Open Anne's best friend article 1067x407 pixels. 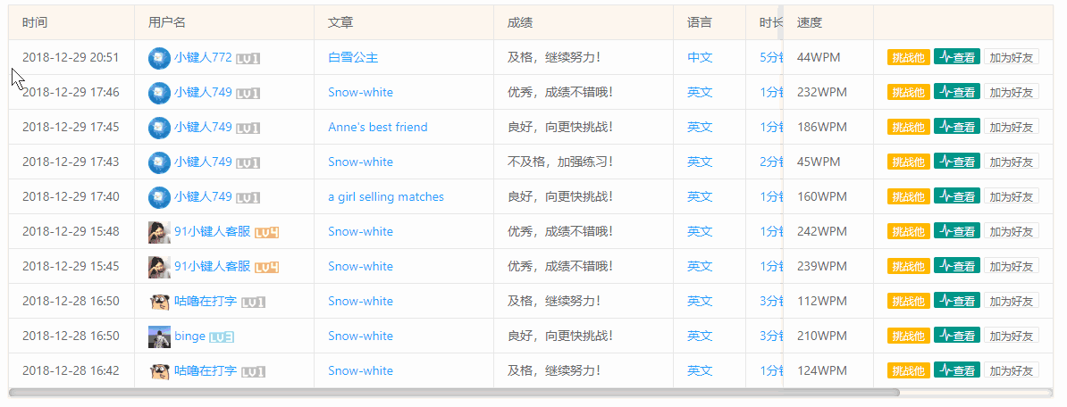(x=378, y=127)
